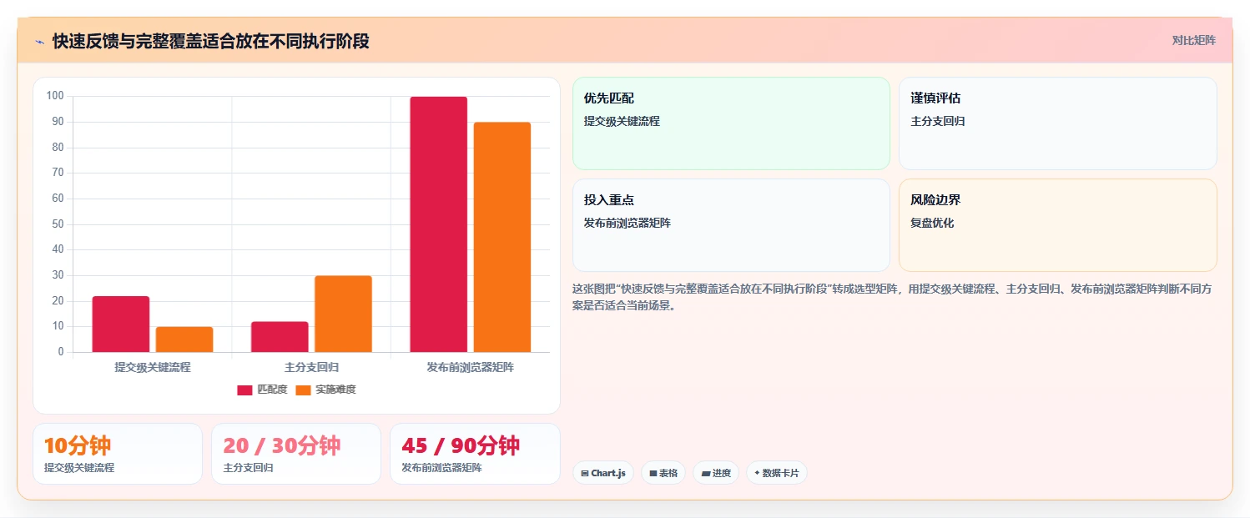Click 提交级关键流程 text in the 优先匹配 card
This screenshot has width=1250, height=518.
pyautogui.click(x=622, y=121)
